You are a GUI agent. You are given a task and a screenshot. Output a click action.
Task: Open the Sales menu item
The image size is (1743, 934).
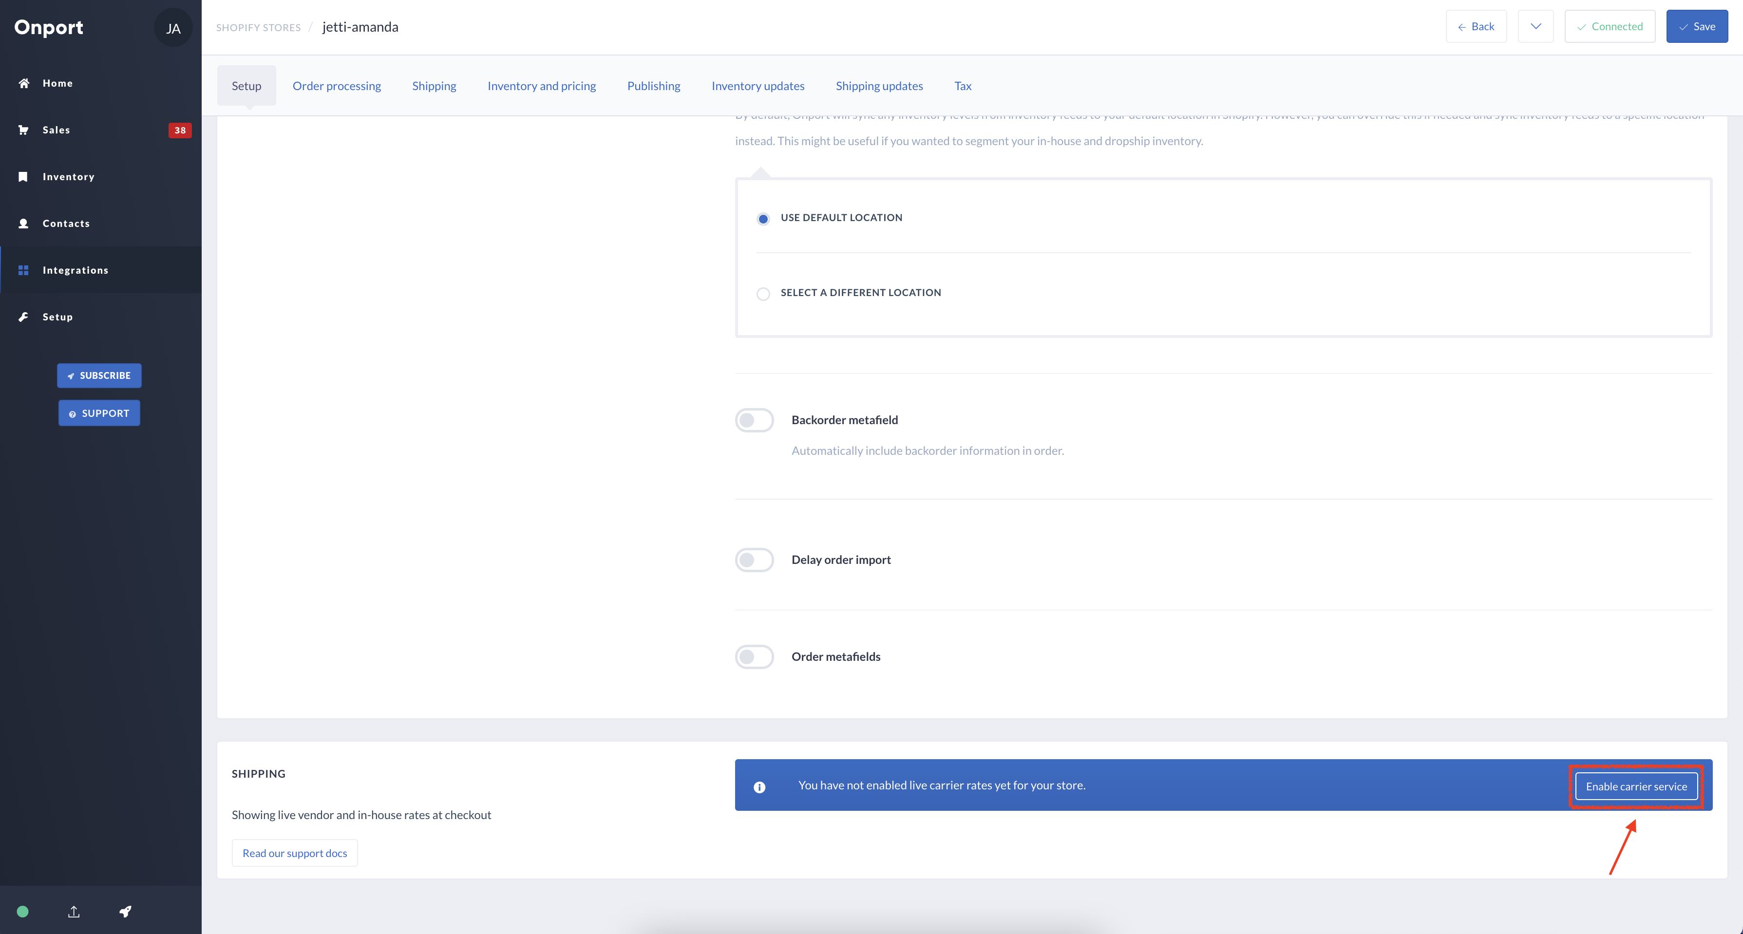[x=101, y=130]
